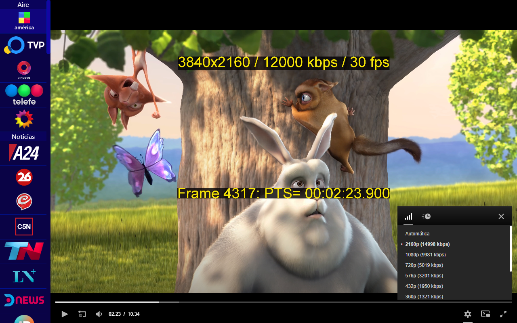Enter fullscreen mode
Screen dimensions: 517x323
click(x=504, y=314)
